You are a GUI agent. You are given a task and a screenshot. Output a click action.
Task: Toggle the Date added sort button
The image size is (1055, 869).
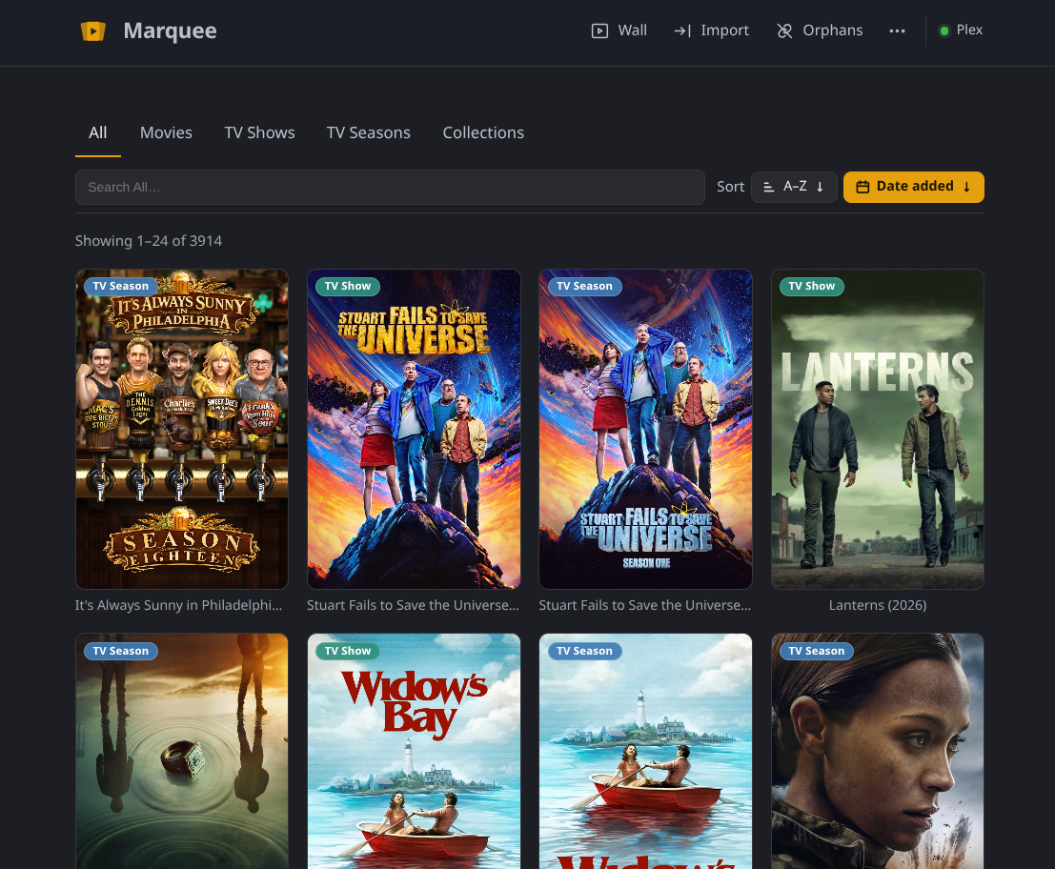click(914, 187)
